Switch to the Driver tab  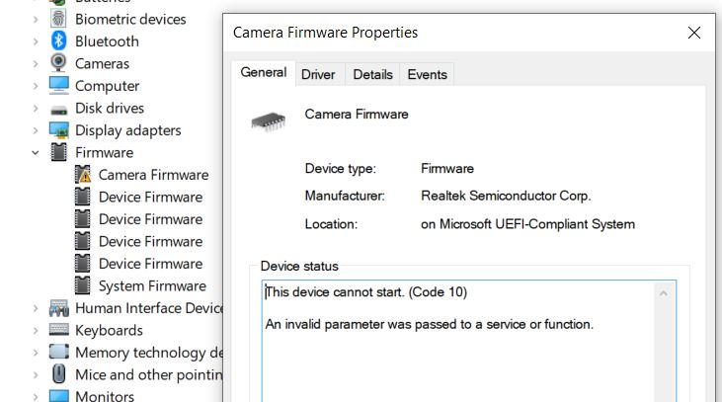point(318,74)
